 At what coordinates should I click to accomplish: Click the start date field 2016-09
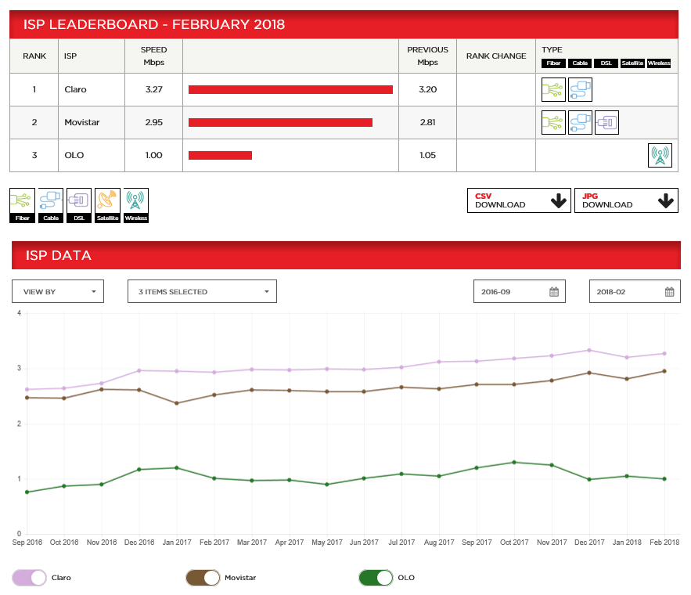point(520,291)
